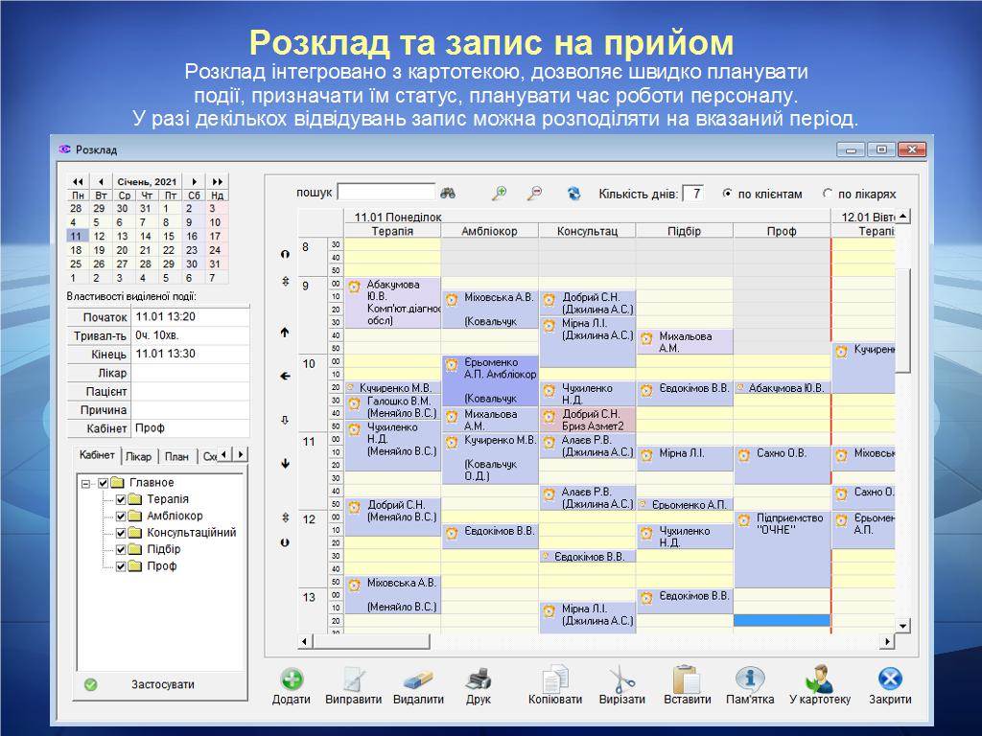Screen dimensions: 982x736
Task: Go to У картотеку patient icon
Action: click(819, 679)
